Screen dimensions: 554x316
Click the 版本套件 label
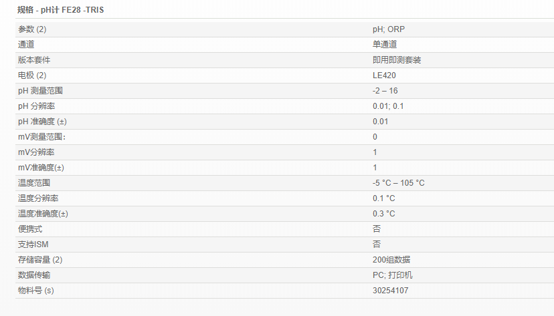click(34, 60)
